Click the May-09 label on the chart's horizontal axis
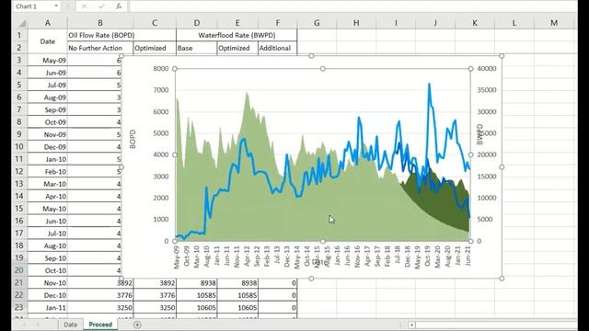 (177, 257)
